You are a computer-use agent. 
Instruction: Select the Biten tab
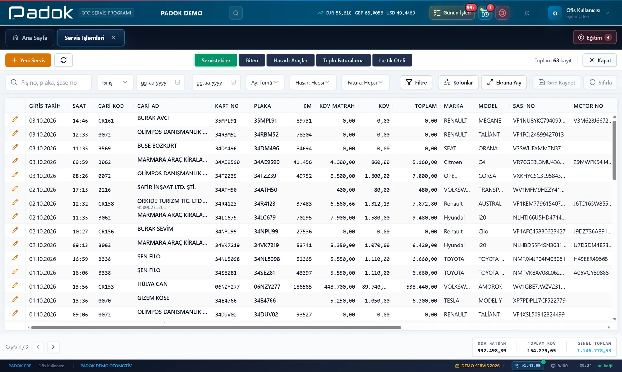[252, 60]
